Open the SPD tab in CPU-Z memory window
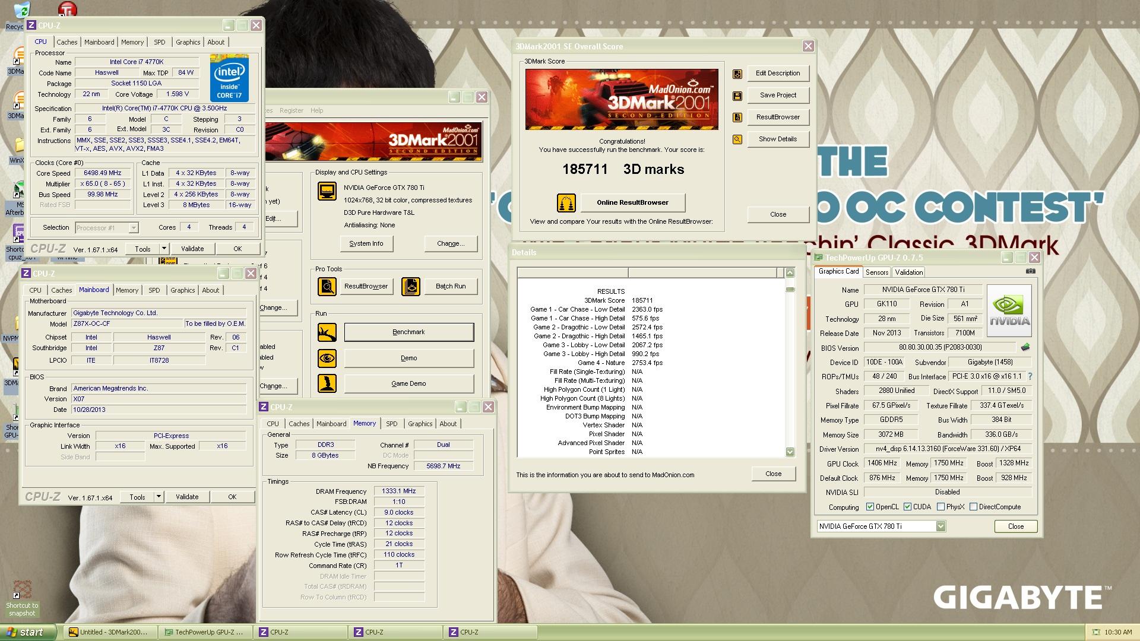Screen dimensions: 1140x641 391,424
